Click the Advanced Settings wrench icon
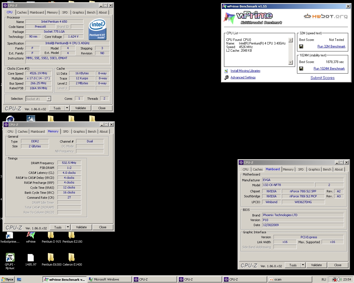Viewport: 354px width, 283px height. click(x=226, y=78)
